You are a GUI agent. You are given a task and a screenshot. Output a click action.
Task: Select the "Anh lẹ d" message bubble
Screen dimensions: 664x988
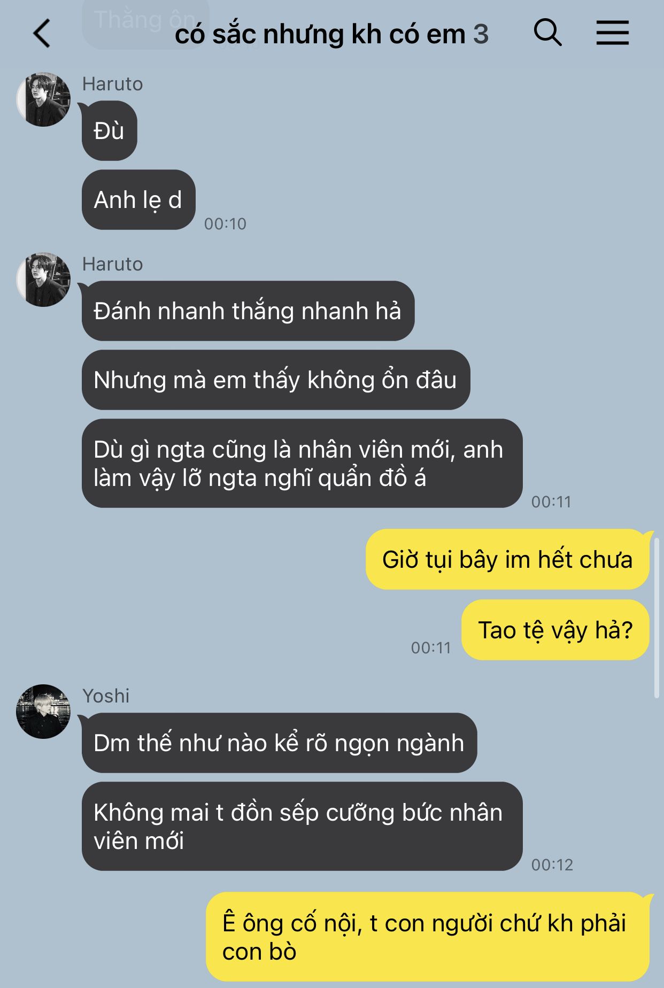pyautogui.click(x=138, y=200)
